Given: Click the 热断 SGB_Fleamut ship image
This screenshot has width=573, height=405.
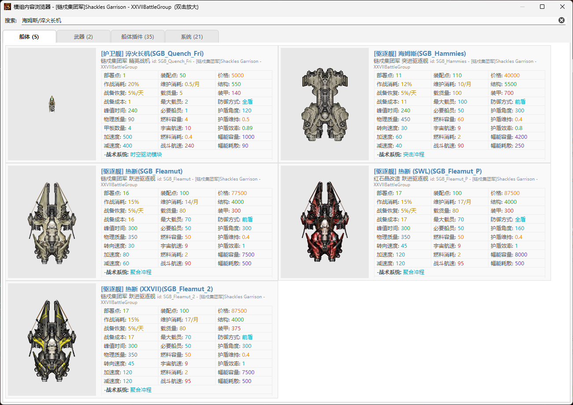Looking at the screenshot, I should pos(52,222).
